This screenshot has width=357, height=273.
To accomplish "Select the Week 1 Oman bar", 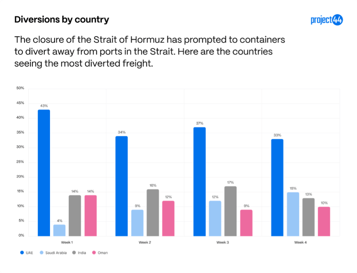I will (x=90, y=216).
